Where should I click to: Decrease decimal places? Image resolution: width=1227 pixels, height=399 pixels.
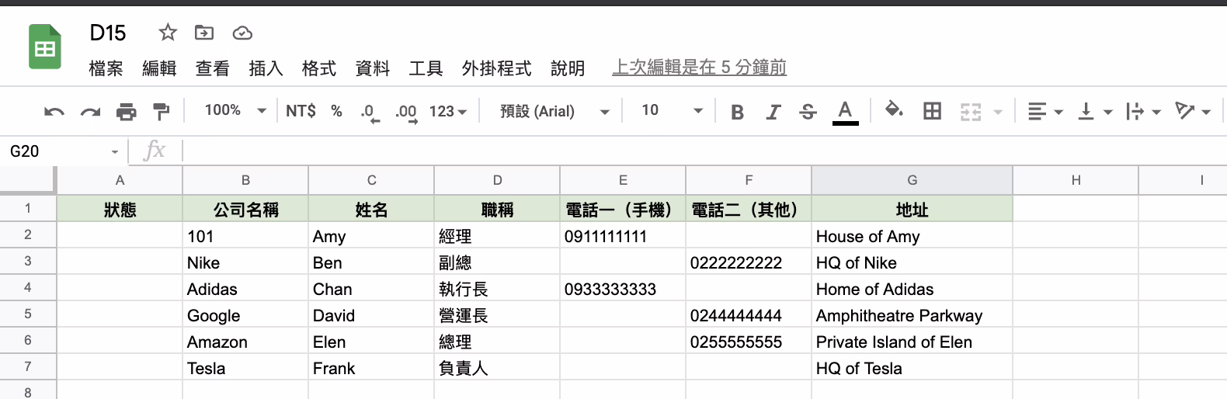[370, 113]
